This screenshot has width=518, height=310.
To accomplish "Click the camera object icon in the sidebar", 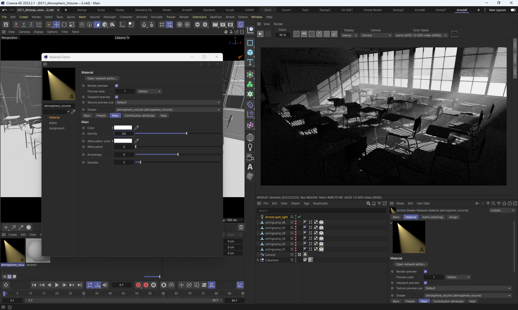I will [x=250, y=157].
